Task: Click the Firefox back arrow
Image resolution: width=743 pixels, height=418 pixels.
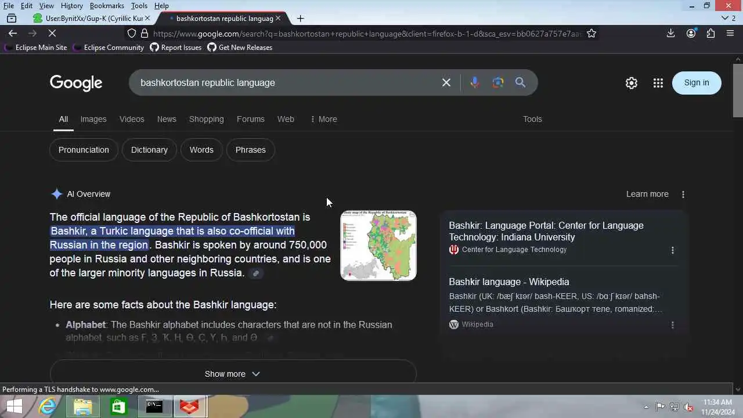Action: point(13,33)
